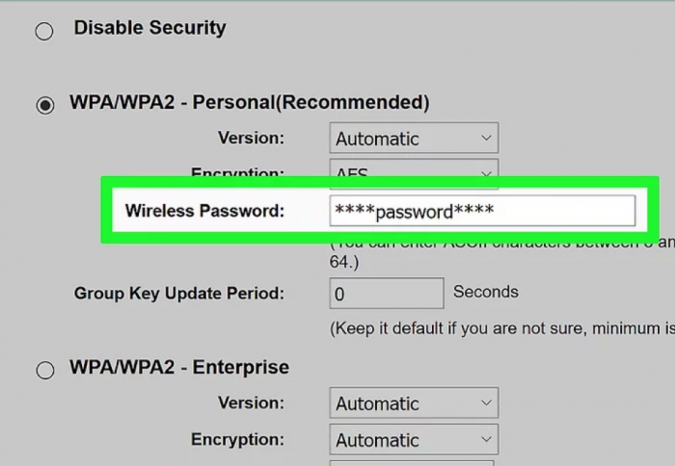
Task: Focus the Group Key Update Period box
Action: pyautogui.click(x=387, y=294)
